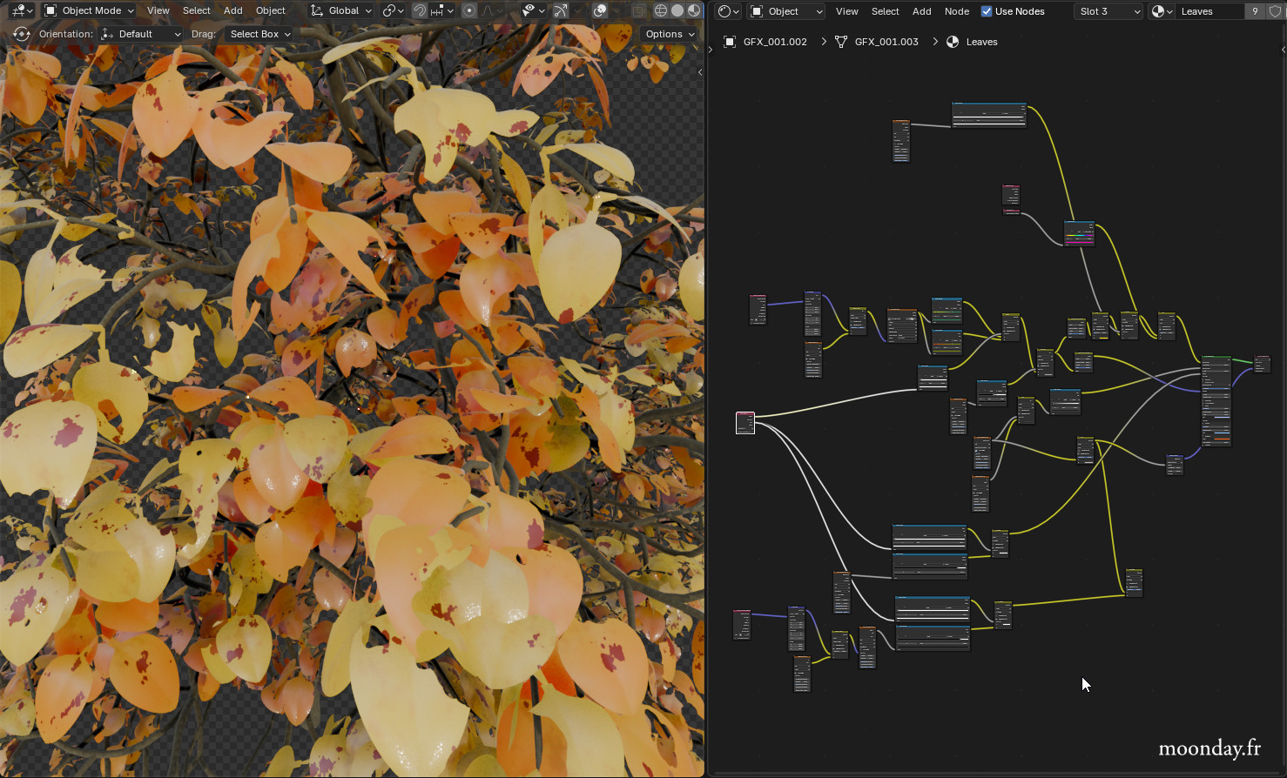
Task: Open the 3D viewport editor type menu
Action: pos(22,10)
